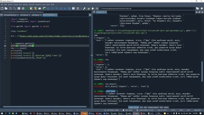Click the console vertical scrollbar
Viewport: 204px width, 115px height.
pyautogui.click(x=202, y=72)
